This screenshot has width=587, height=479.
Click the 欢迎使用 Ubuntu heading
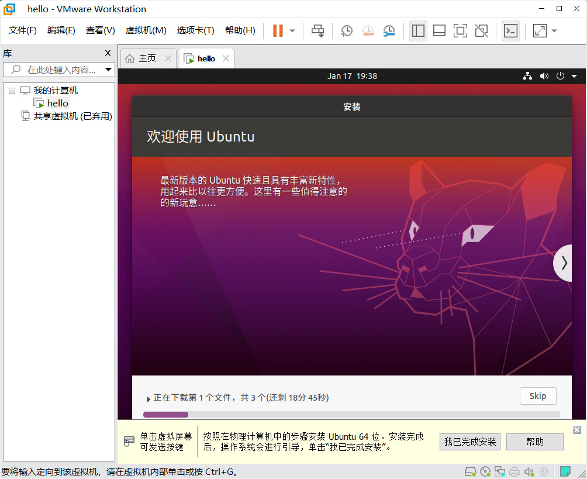tap(201, 136)
